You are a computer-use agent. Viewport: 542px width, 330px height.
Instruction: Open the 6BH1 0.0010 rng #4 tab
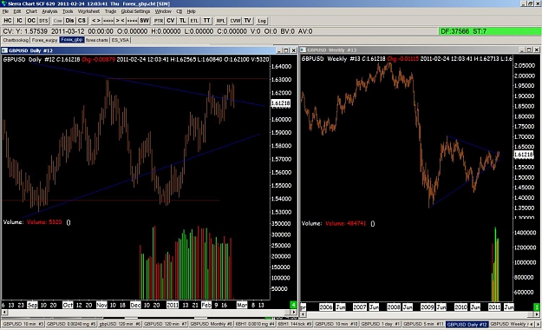255,324
